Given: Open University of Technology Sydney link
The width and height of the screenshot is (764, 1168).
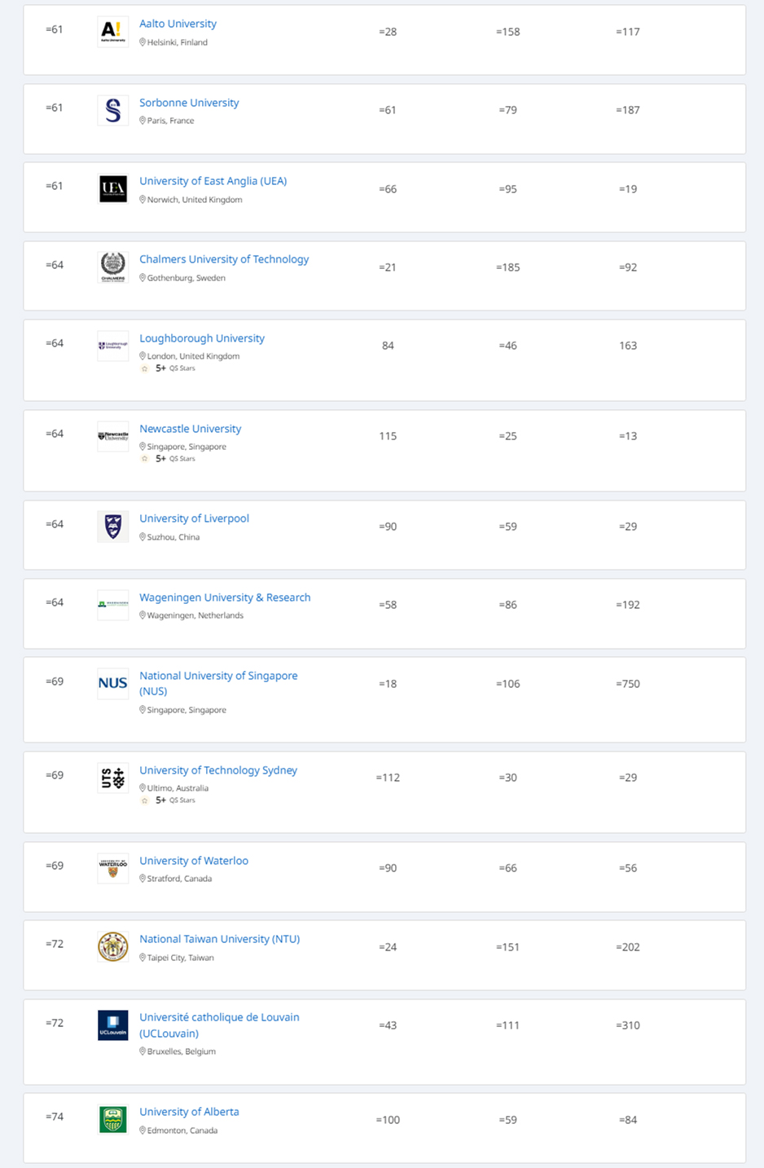Looking at the screenshot, I should coord(217,770).
